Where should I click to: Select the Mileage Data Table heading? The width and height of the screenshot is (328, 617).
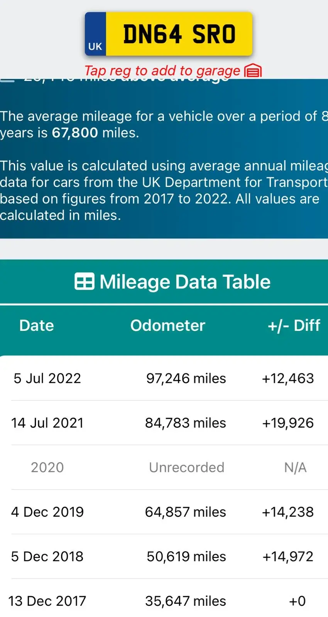click(x=184, y=282)
